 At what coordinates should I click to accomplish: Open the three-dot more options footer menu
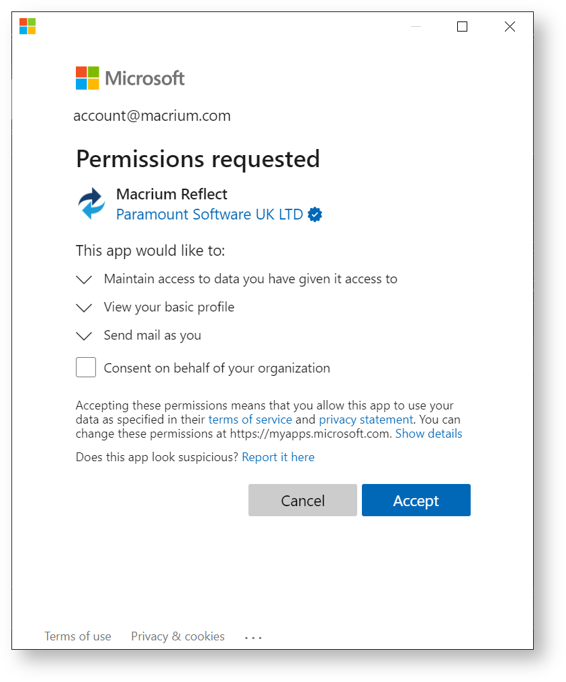(253, 638)
